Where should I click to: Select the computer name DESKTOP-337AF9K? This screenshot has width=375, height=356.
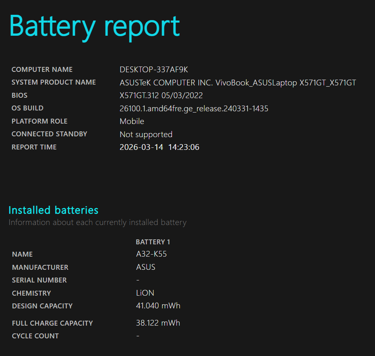pos(153,70)
